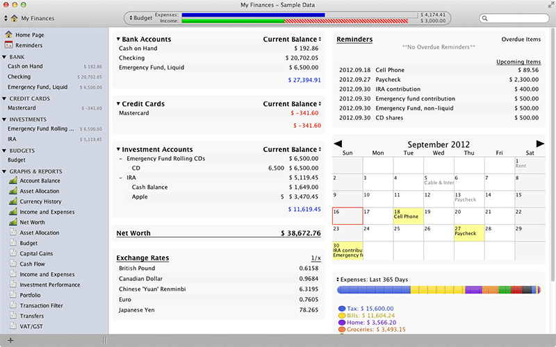
Task: Collapse the GRAPHS & REPORTS sidebar group
Action: pos(4,171)
